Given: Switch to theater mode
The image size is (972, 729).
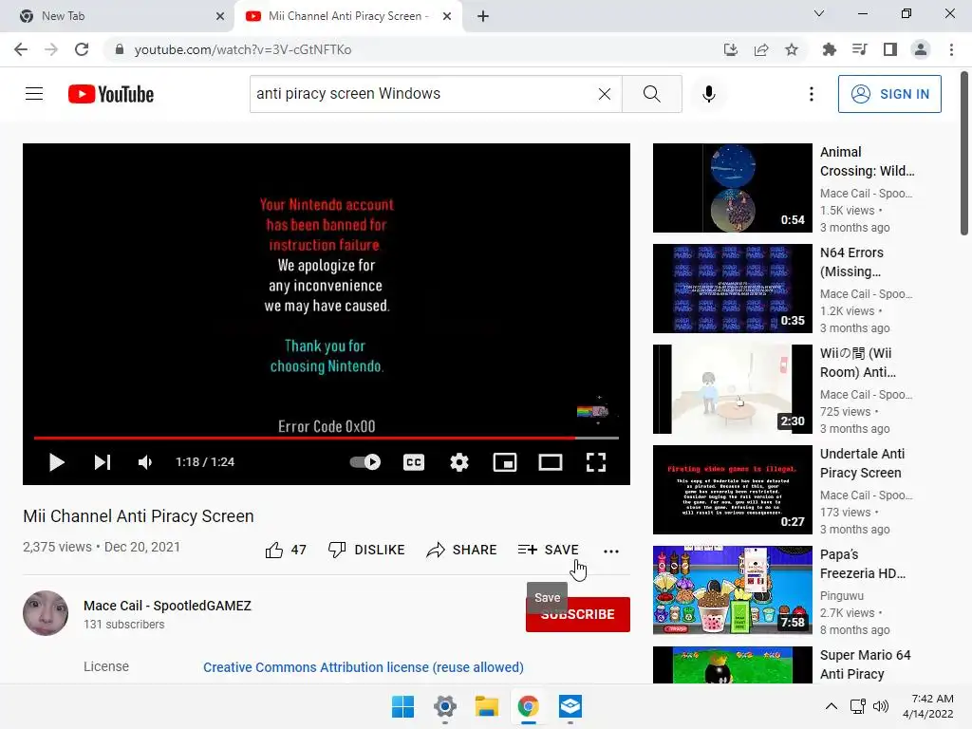Looking at the screenshot, I should click(550, 462).
